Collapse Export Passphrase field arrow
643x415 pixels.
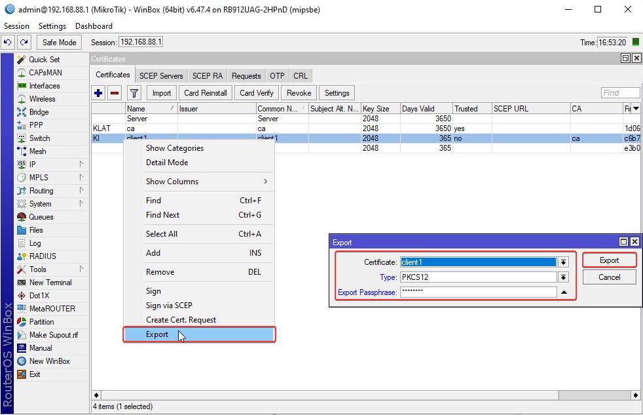coord(564,292)
